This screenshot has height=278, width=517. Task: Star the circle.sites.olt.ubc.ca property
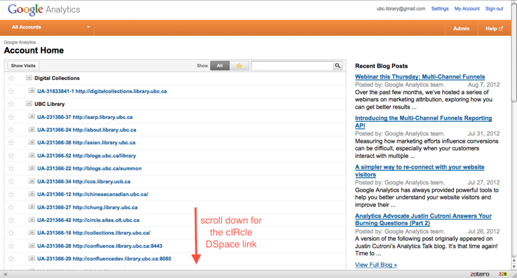click(x=11, y=220)
